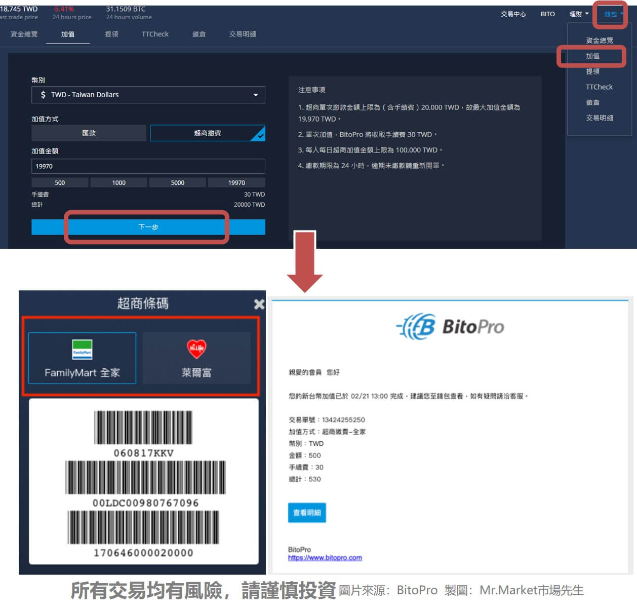Switch to the 交易明細 tab
The height and width of the screenshot is (613, 637).
pyautogui.click(x=243, y=34)
